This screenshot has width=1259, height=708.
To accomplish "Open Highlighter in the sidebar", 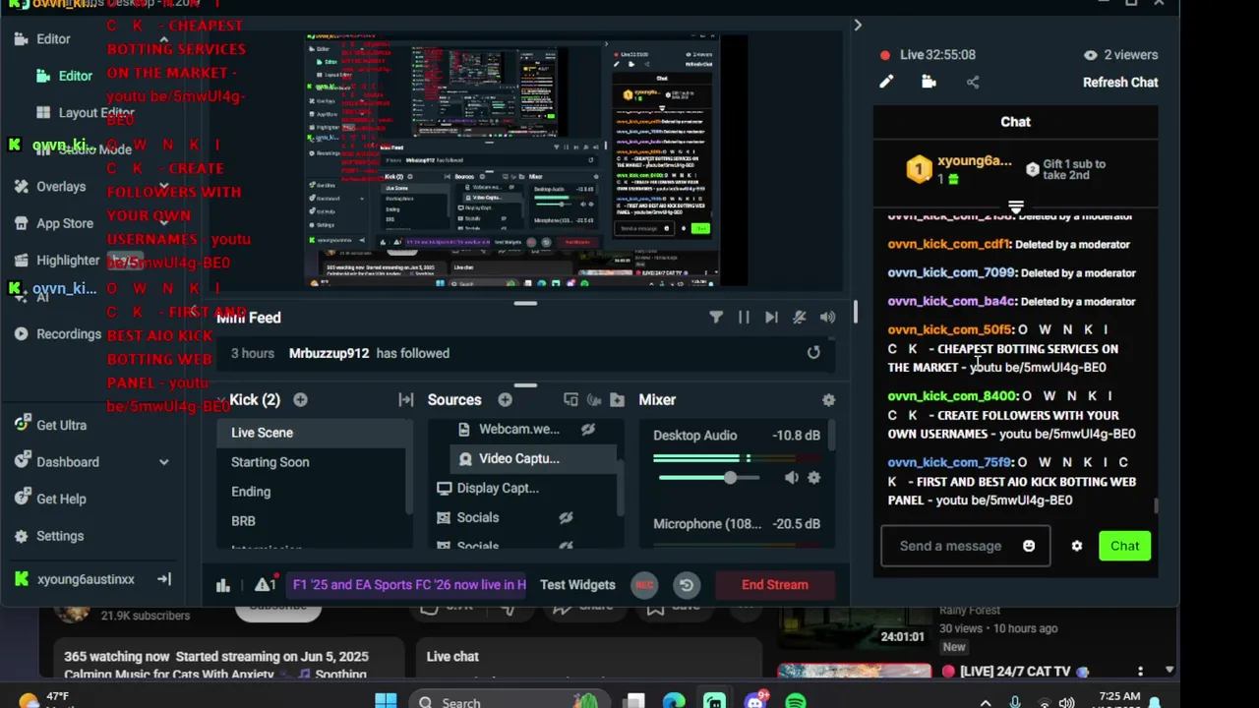I will (x=68, y=261).
